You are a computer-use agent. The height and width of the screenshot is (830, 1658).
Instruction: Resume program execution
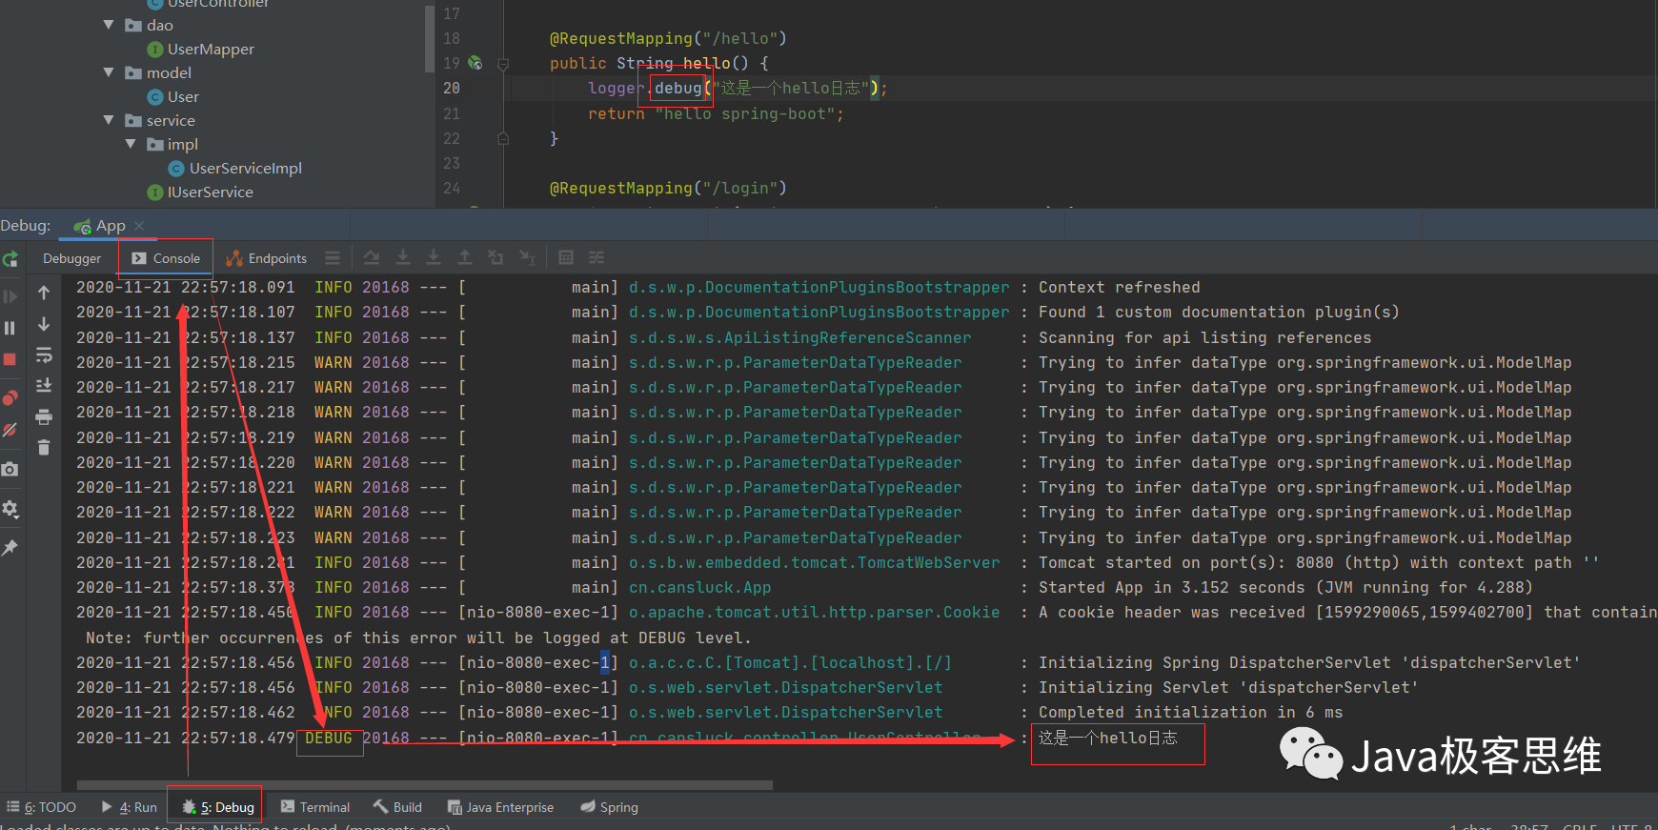(10, 296)
